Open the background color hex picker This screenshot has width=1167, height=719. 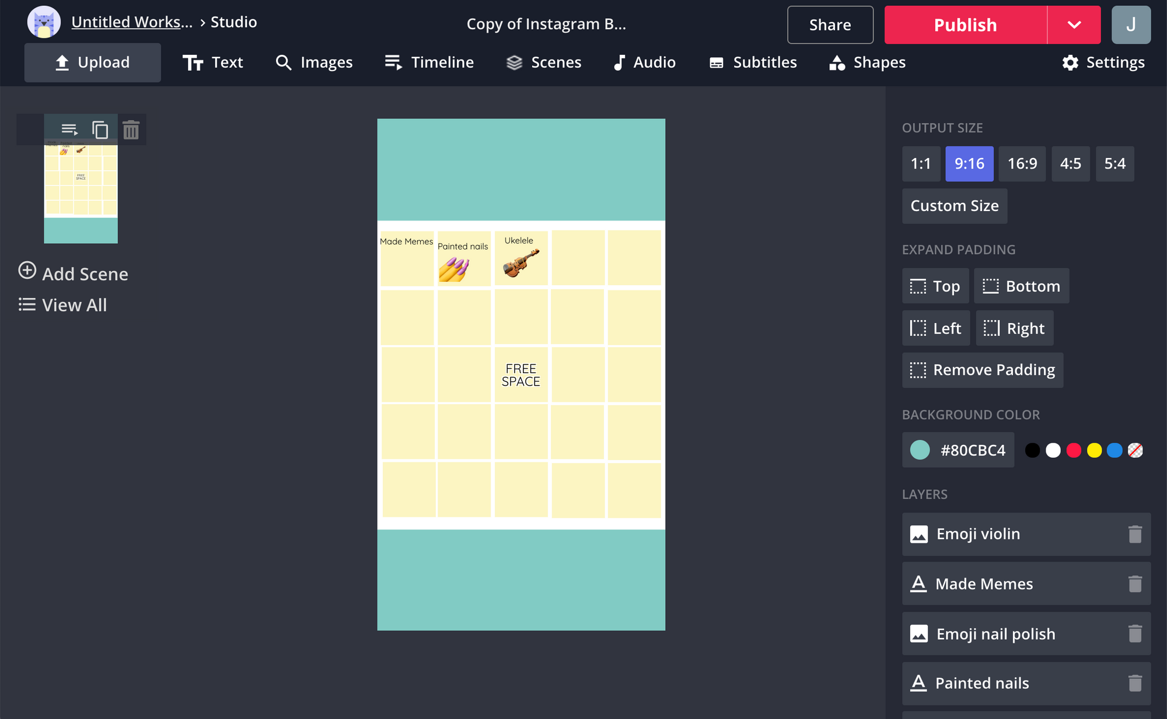coord(958,450)
